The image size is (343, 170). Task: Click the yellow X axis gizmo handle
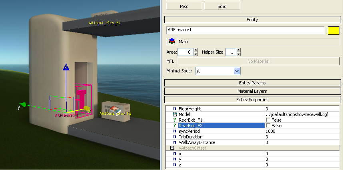pyautogui.click(x=86, y=108)
